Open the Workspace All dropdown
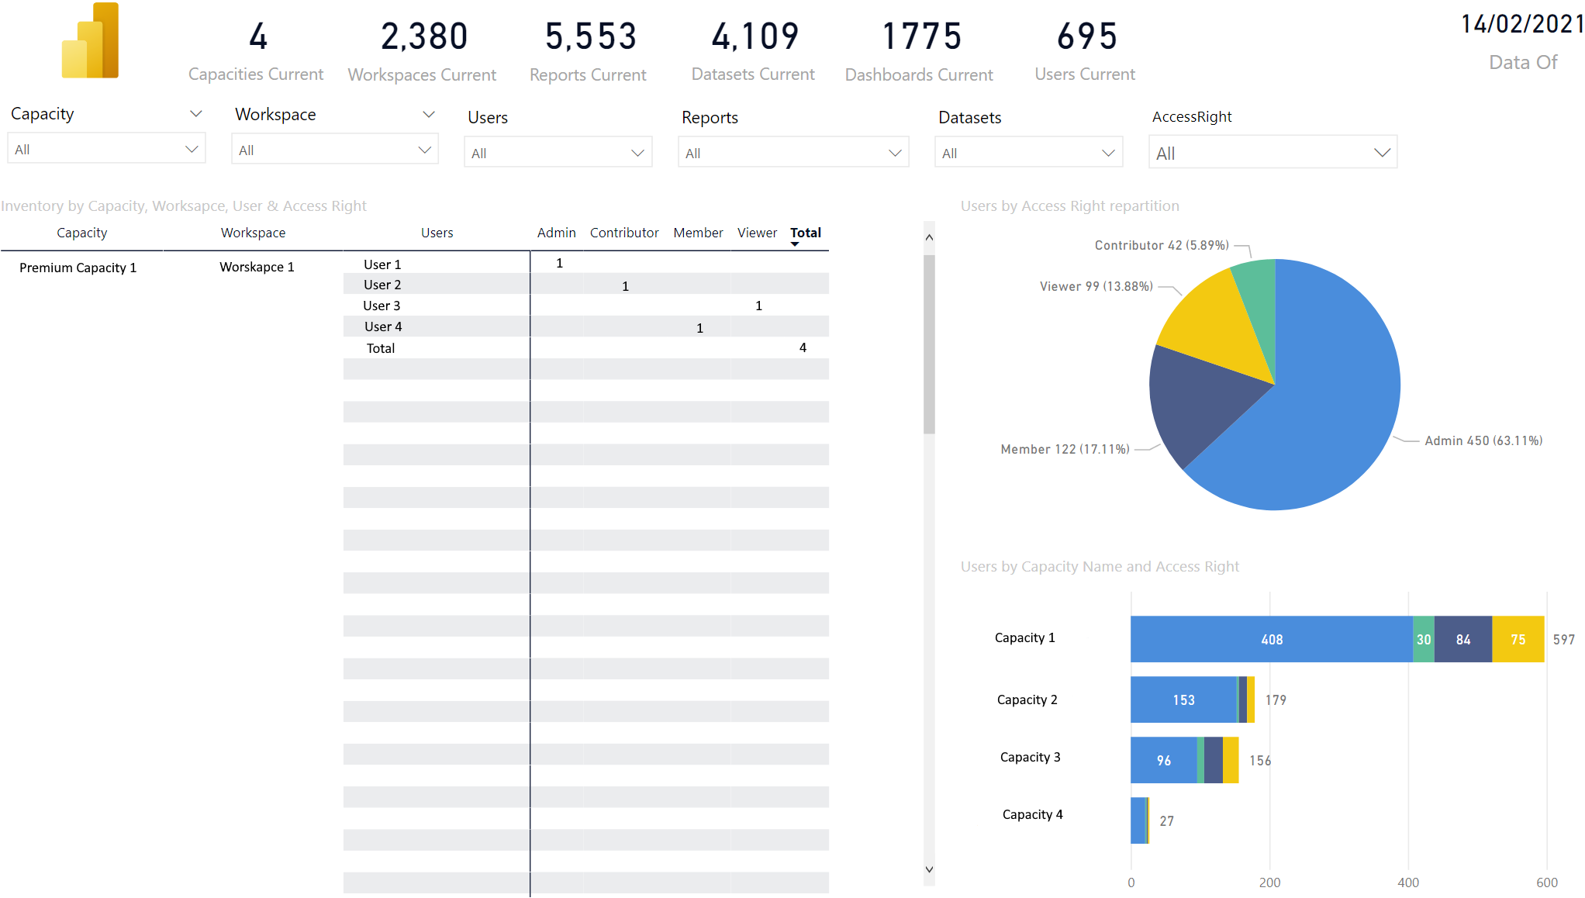The width and height of the screenshot is (1585, 898). [335, 150]
